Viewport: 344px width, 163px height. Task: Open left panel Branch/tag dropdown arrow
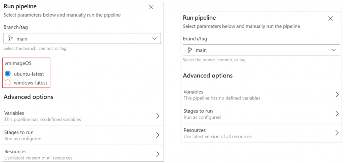click(155, 39)
